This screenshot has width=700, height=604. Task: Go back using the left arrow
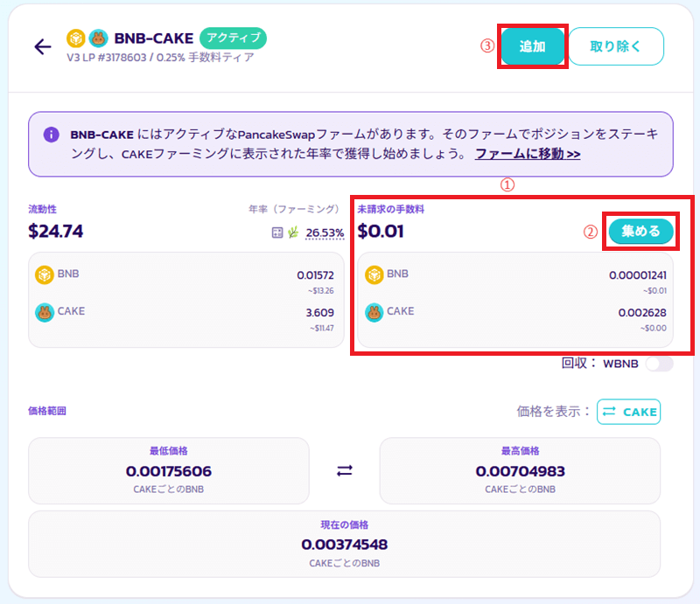tap(43, 46)
